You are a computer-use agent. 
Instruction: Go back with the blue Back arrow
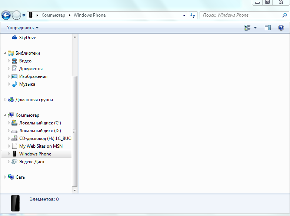[x=6, y=15]
